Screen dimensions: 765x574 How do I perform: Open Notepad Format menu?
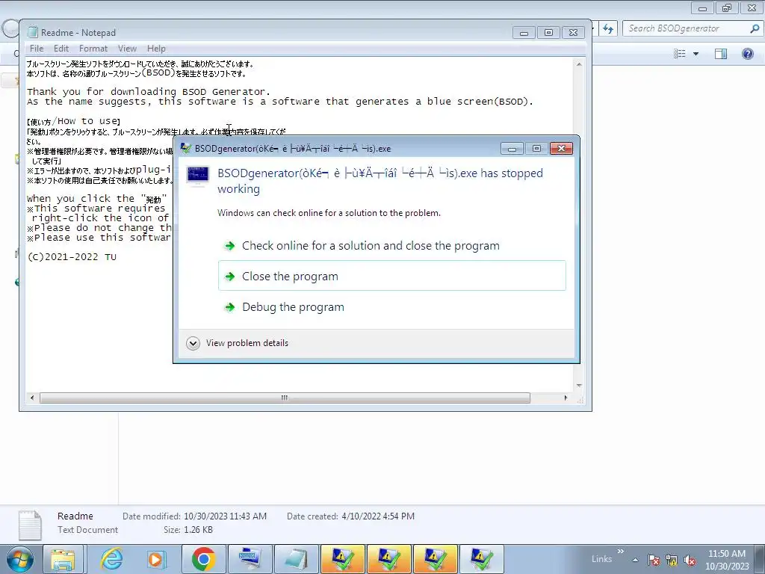(x=93, y=49)
